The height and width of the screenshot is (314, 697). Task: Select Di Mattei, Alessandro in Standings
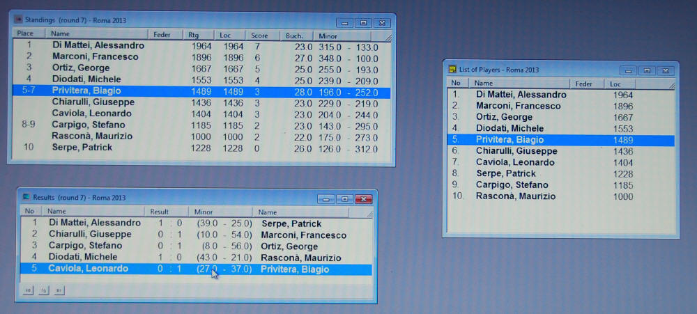(x=201, y=46)
